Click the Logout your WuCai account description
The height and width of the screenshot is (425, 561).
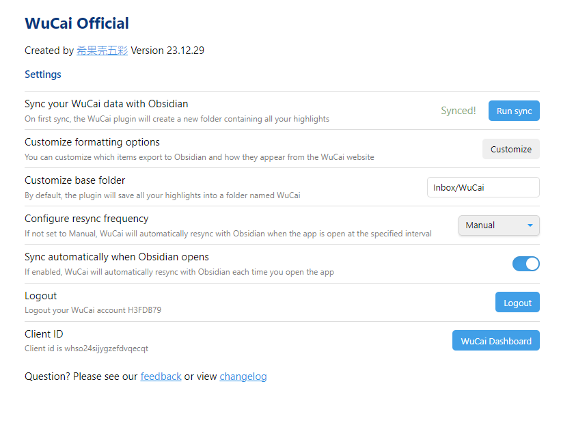pos(93,310)
